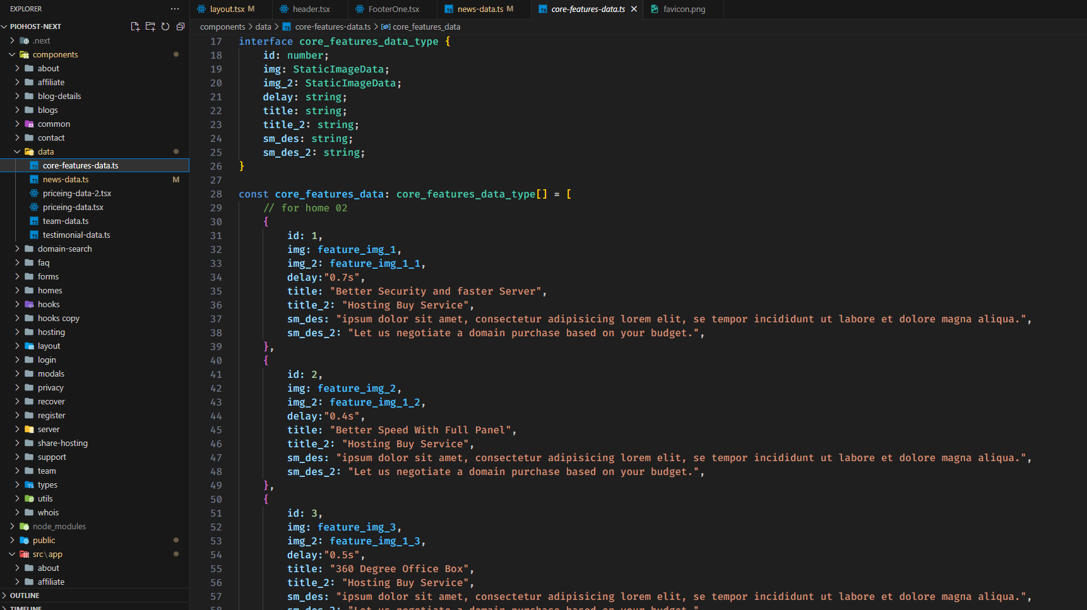
Task: Select core-features-data.ts in the file tree
Action: [95, 165]
